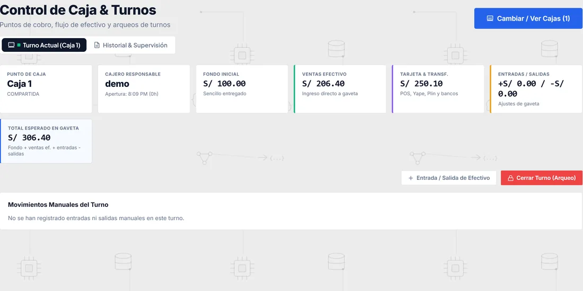This screenshot has width=583, height=291.
Task: Click the "Ingreso directo a gaveta" caption
Action: click(x=330, y=94)
